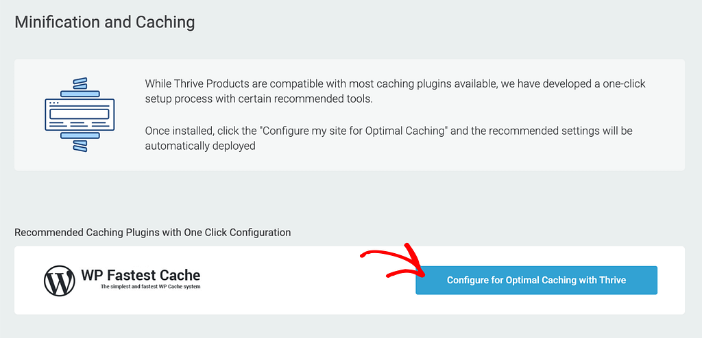Image resolution: width=702 pixels, height=338 pixels.
Task: Click the 'Once installed' instruction paragraph
Action: coord(389,139)
